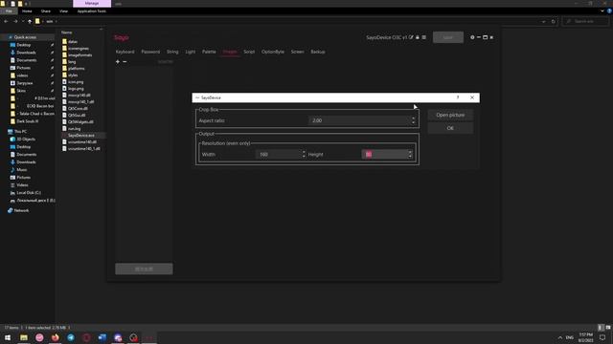Switch to the Palette tab
The image size is (613, 344).
pos(209,52)
